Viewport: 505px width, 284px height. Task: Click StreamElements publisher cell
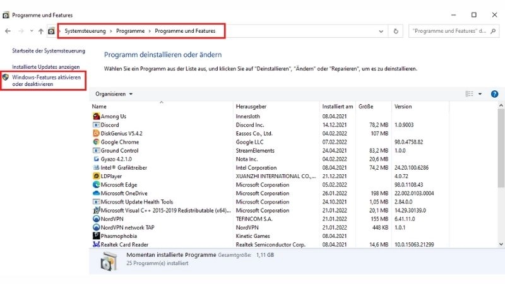(x=255, y=150)
